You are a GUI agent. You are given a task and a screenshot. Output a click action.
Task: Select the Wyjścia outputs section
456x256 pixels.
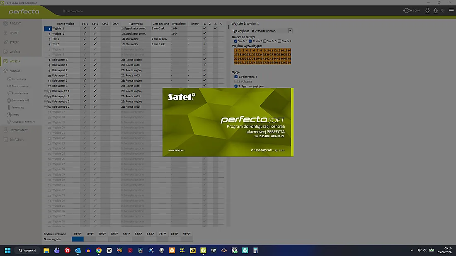coord(15,61)
